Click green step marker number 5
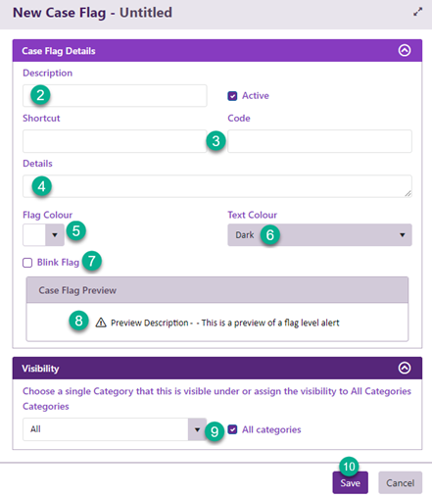This screenshot has height=498, width=432. 76,231
